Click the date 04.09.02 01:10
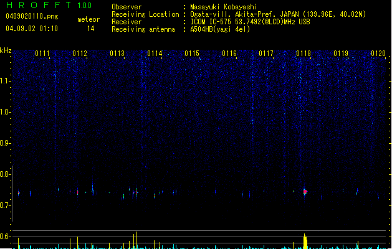Image resolution: width=392 pixels, height=249 pixels. click(x=32, y=29)
